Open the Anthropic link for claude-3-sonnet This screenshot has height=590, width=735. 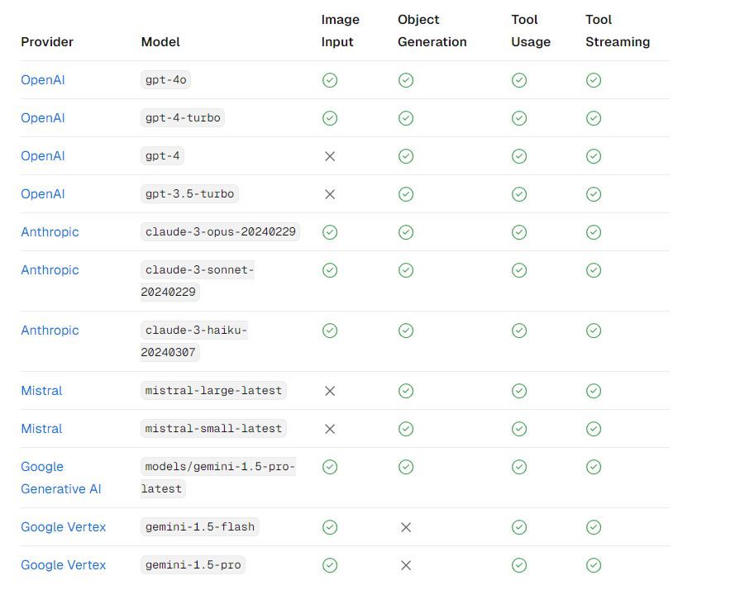pyautogui.click(x=50, y=270)
